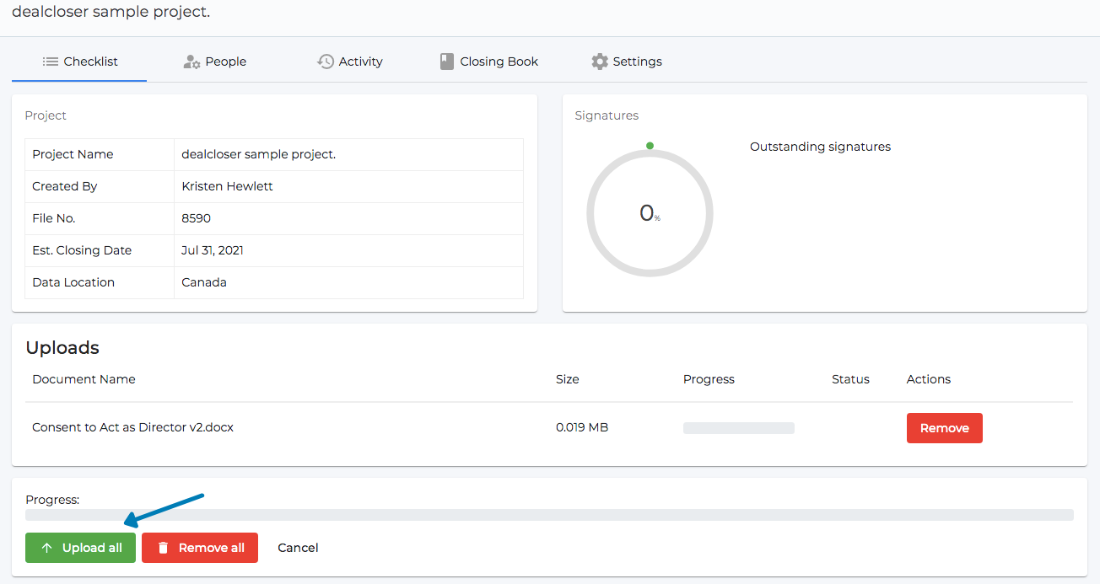1100x584 pixels.
Task: Open the gear icon next to Settings
Action: [x=600, y=61]
